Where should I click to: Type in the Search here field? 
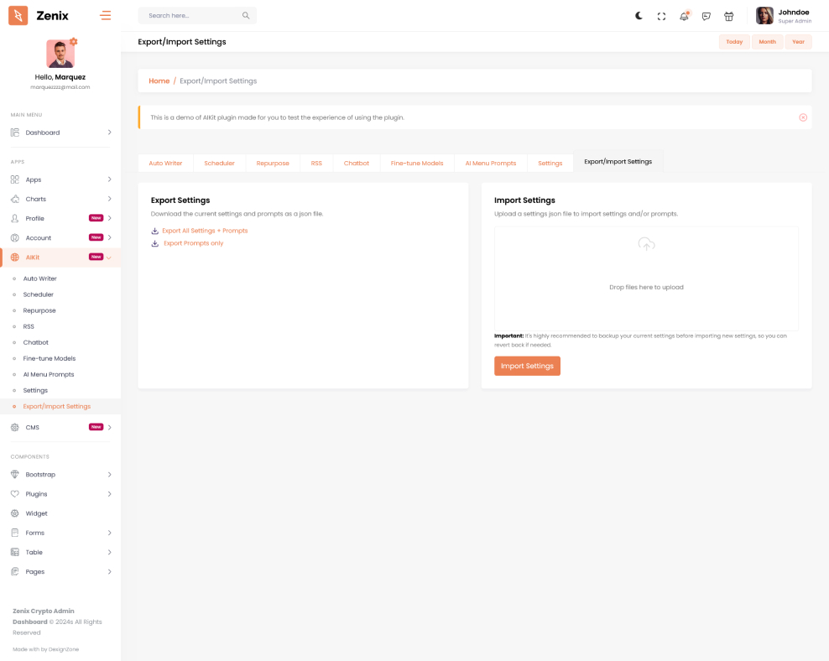tap(191, 16)
